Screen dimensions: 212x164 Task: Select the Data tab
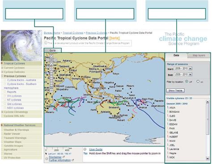tap(176, 55)
